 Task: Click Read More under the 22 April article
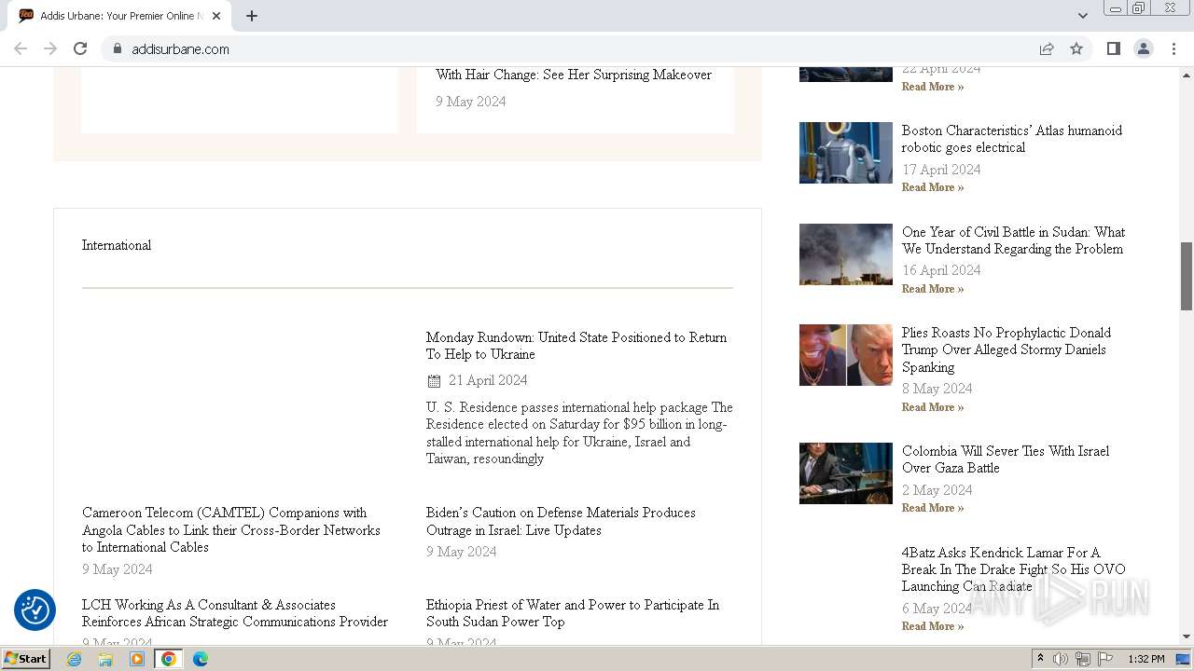coord(933,87)
